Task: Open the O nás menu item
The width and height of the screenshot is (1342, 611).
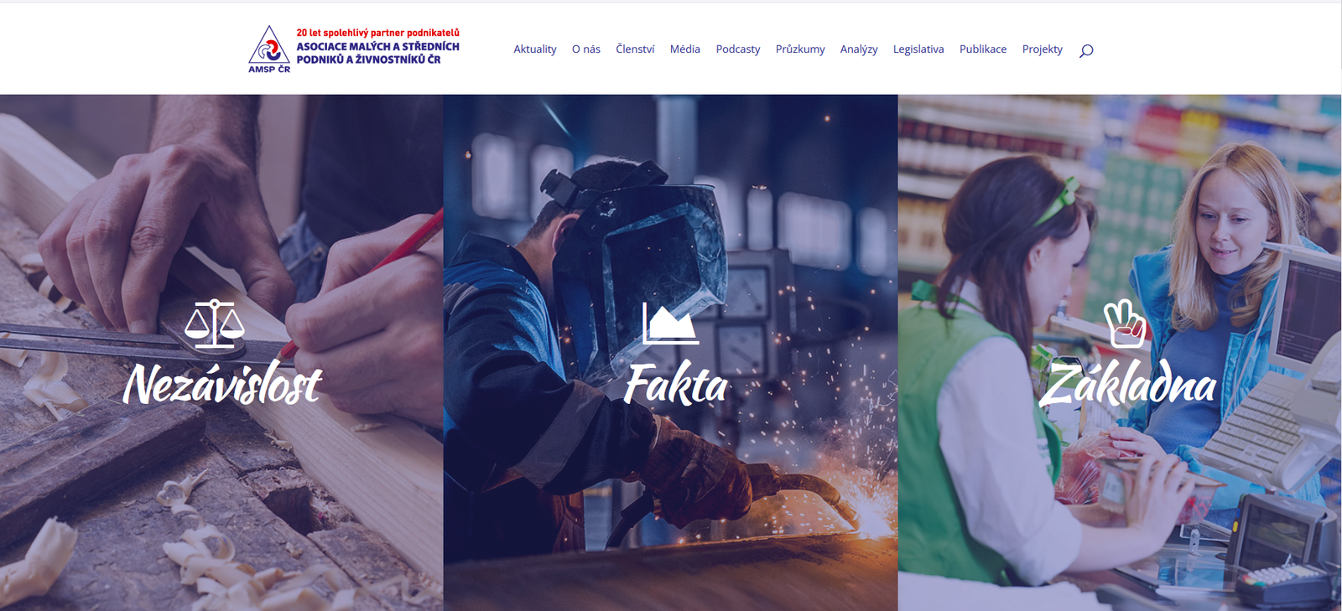Action: coord(586,49)
